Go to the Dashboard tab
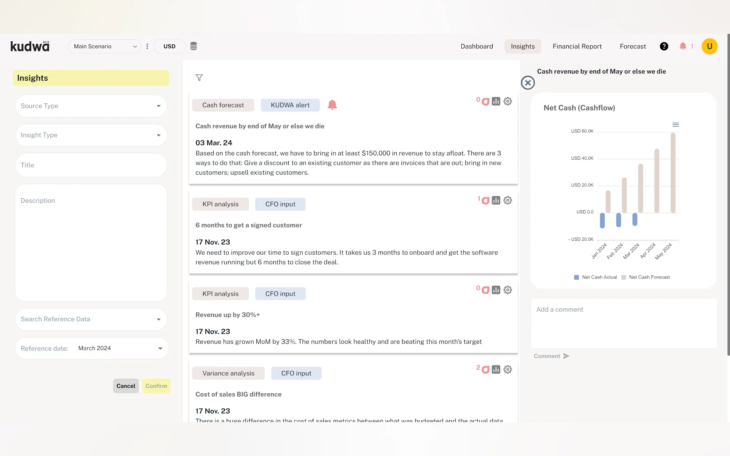The height and width of the screenshot is (456, 730). (477, 46)
